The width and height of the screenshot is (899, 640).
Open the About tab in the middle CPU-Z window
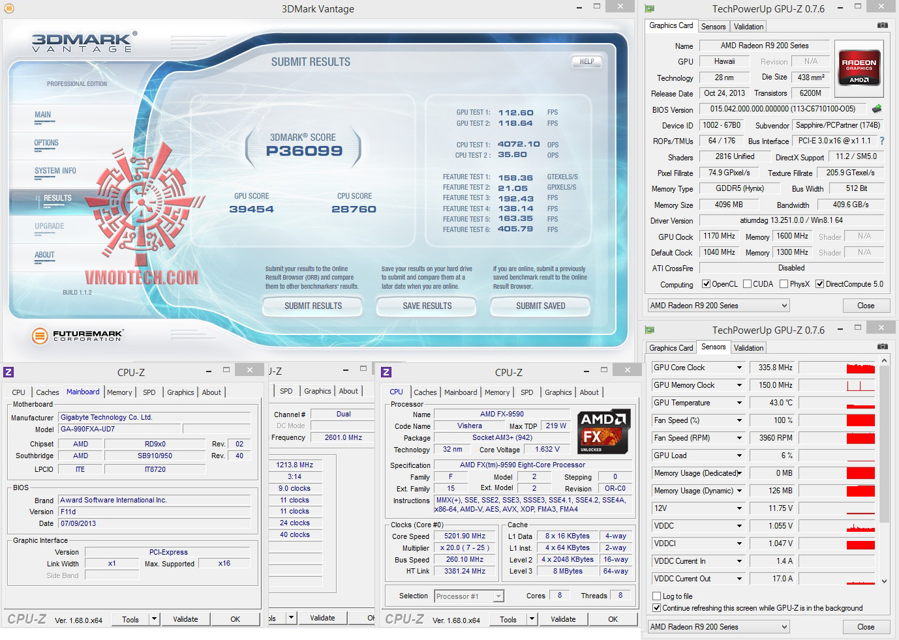[348, 391]
